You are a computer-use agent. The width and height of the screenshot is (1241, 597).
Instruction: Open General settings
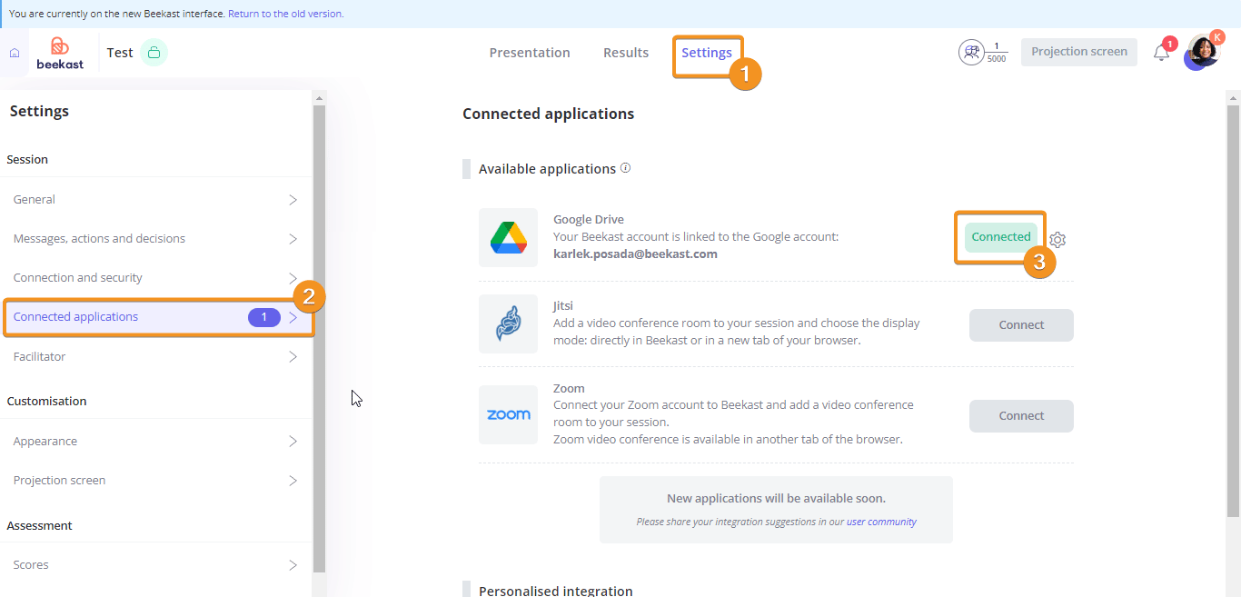click(156, 199)
